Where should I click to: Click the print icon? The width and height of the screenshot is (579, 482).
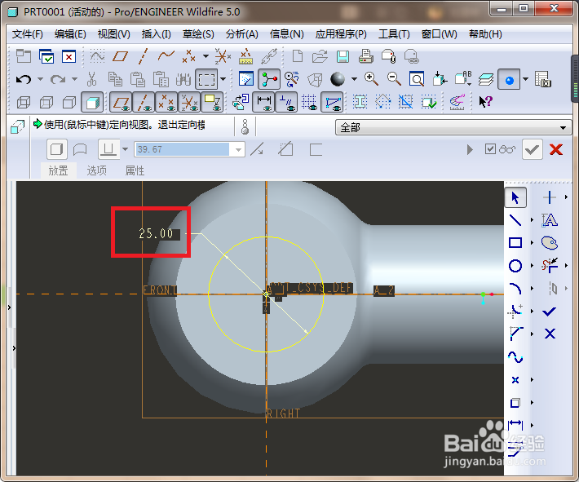pos(365,56)
